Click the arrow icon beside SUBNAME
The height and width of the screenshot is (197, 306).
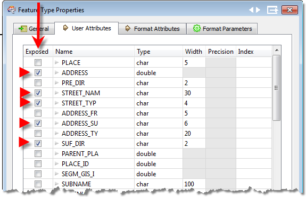[57, 184]
